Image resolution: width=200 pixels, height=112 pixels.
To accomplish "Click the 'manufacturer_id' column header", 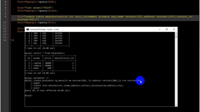I will [64, 58].
